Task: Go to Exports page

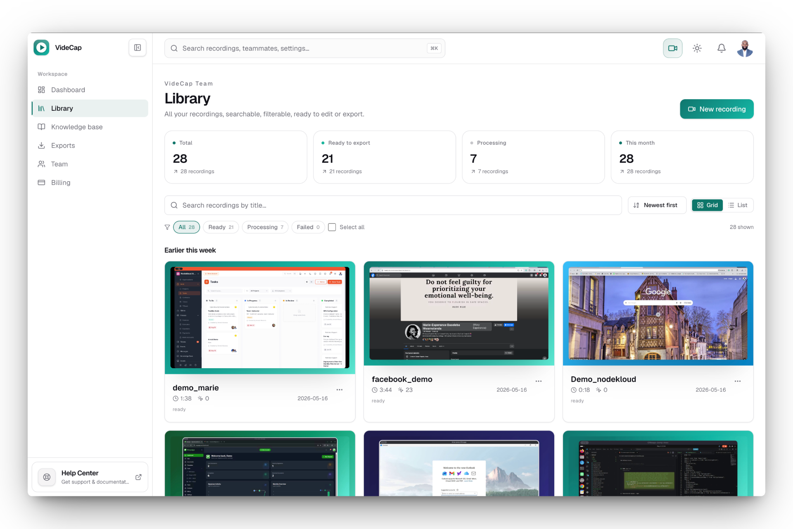Action: [x=90, y=145]
